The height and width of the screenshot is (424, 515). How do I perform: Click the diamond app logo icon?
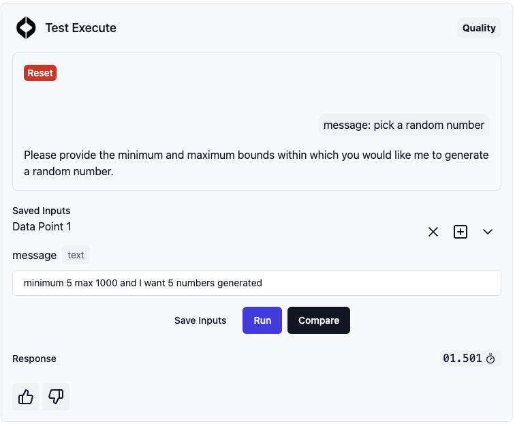pyautogui.click(x=26, y=28)
